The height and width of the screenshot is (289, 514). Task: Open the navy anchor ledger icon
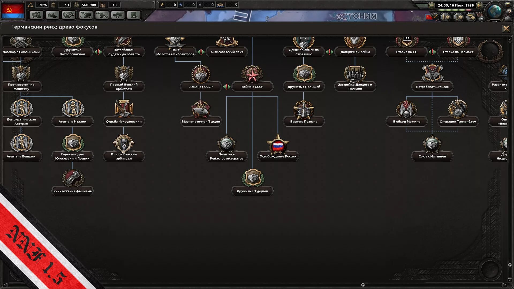458,17
